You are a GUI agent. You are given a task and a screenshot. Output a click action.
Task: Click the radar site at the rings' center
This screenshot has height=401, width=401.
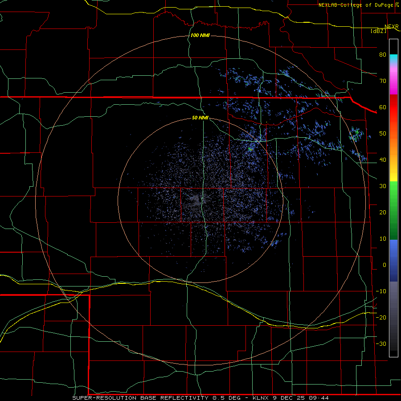(x=200, y=200)
